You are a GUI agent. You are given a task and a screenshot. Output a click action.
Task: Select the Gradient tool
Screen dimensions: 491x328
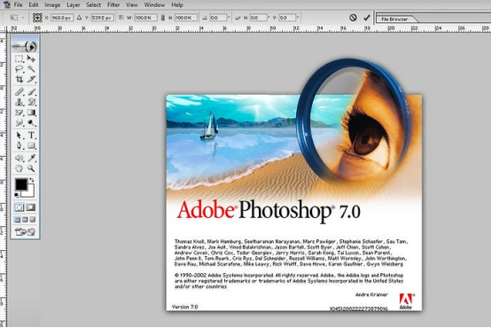31,113
